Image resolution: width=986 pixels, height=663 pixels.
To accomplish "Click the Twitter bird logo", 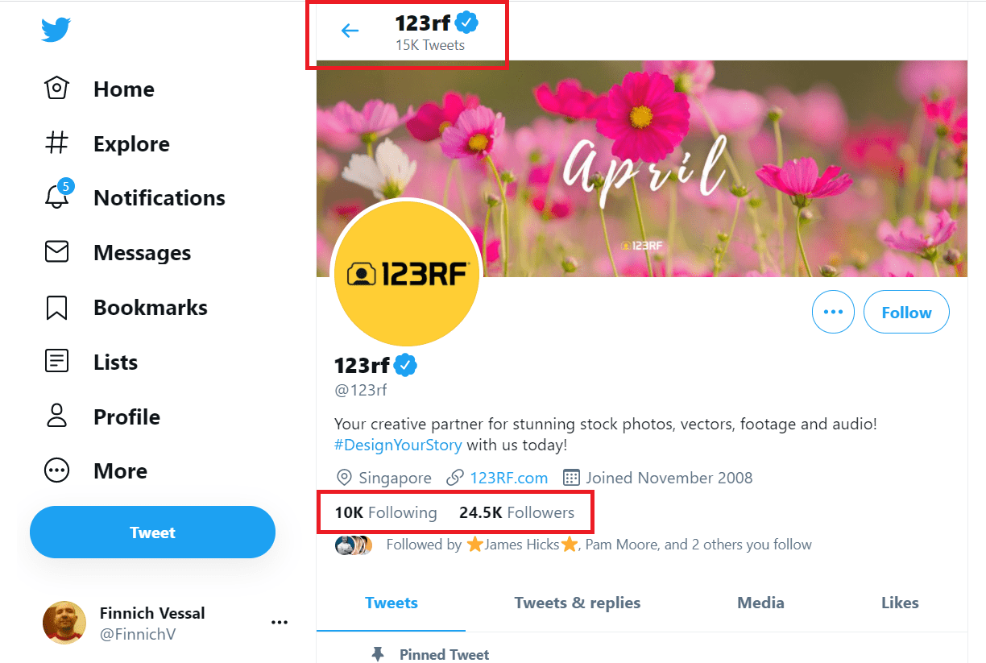I will click(56, 31).
